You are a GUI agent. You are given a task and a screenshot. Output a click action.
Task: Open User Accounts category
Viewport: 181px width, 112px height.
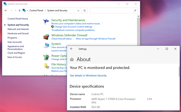[15, 42]
